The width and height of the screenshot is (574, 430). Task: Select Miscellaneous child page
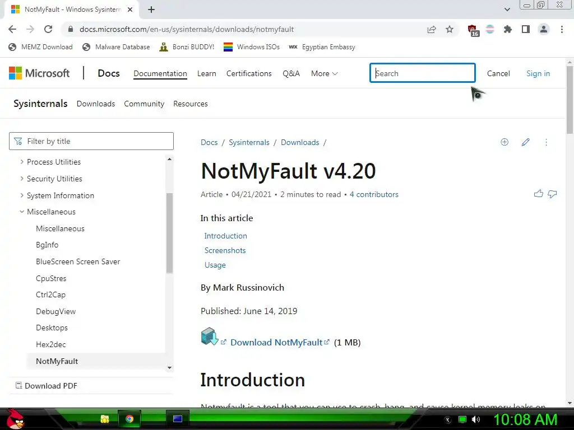pyautogui.click(x=60, y=228)
